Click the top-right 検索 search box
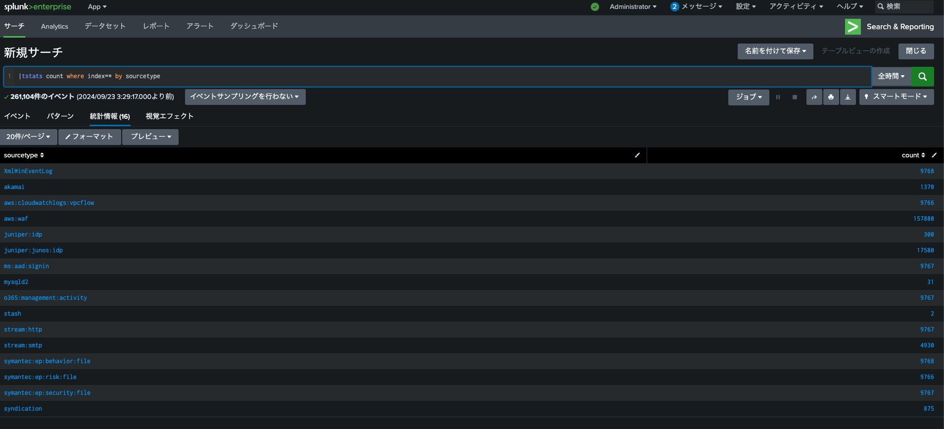This screenshot has width=944, height=429. tap(904, 7)
